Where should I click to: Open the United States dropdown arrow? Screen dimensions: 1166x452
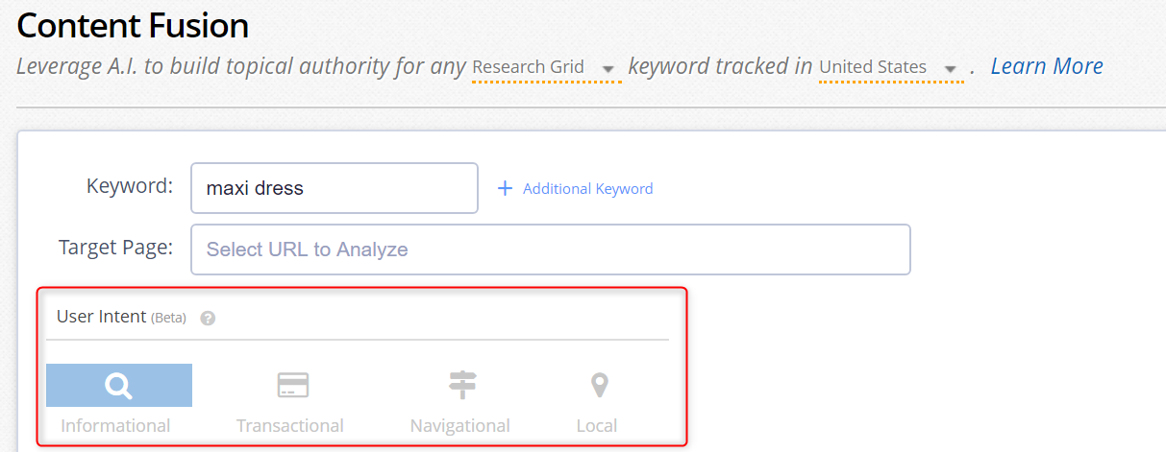pos(951,69)
